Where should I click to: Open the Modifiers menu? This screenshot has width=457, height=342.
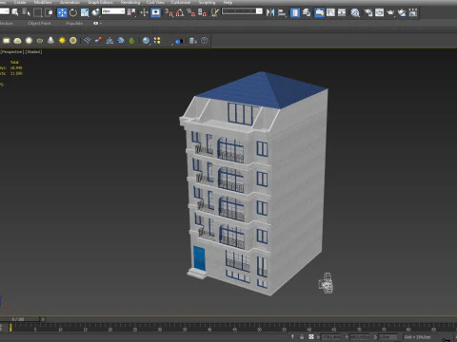(x=43, y=2)
